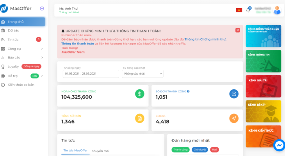Click the yellow document total orders icon
The image size is (285, 156).
click(140, 119)
